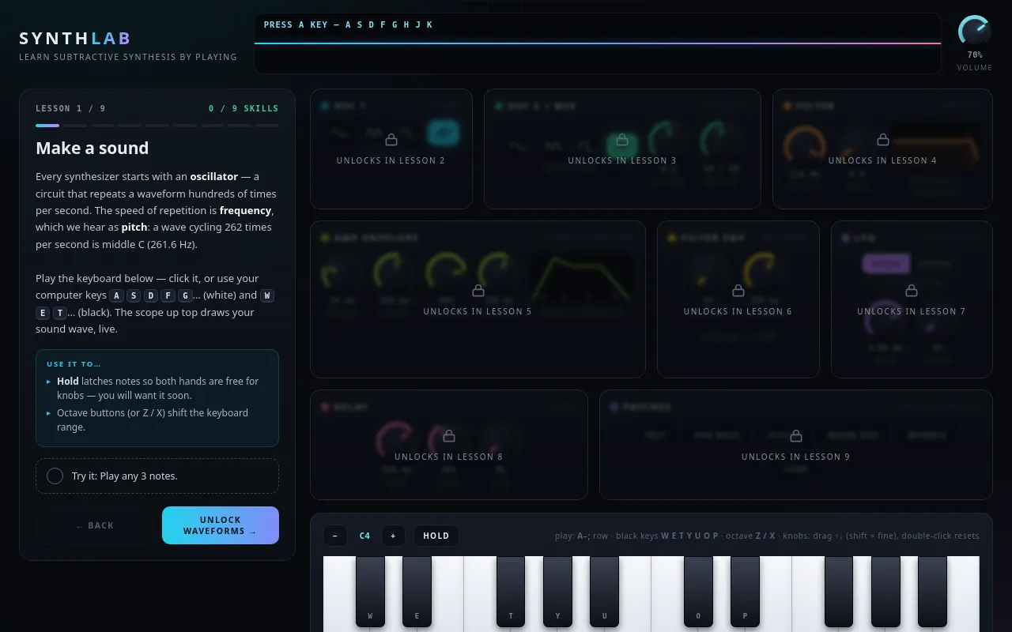The image size is (1012, 632).
Task: Play the black piano key labeled T
Action: point(511,591)
